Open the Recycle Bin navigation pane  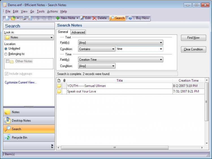tap(29, 138)
